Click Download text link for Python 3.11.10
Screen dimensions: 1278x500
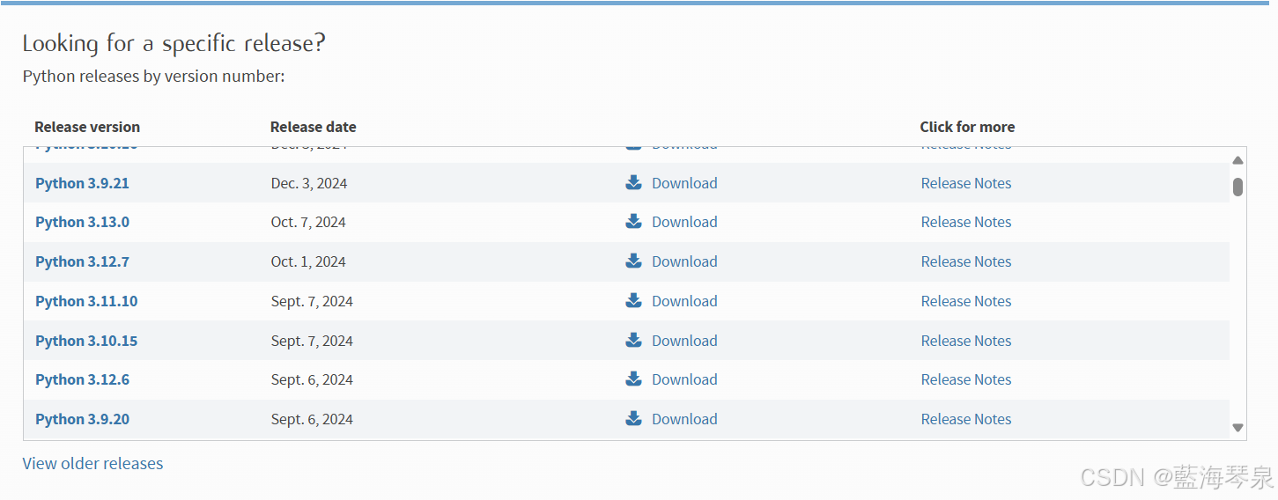(684, 301)
